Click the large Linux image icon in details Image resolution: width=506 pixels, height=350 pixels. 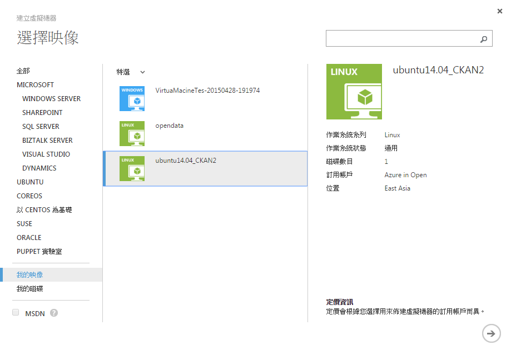[x=354, y=92]
